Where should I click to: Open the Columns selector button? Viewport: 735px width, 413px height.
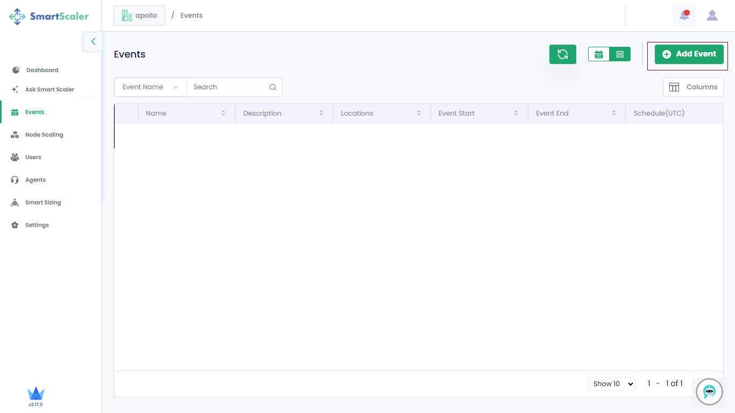pos(693,87)
